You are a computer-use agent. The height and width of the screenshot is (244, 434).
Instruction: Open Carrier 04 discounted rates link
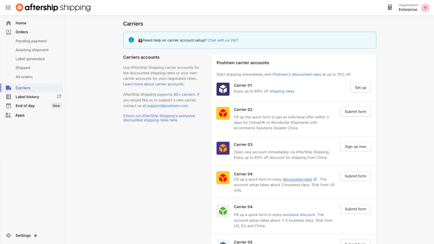298,179
